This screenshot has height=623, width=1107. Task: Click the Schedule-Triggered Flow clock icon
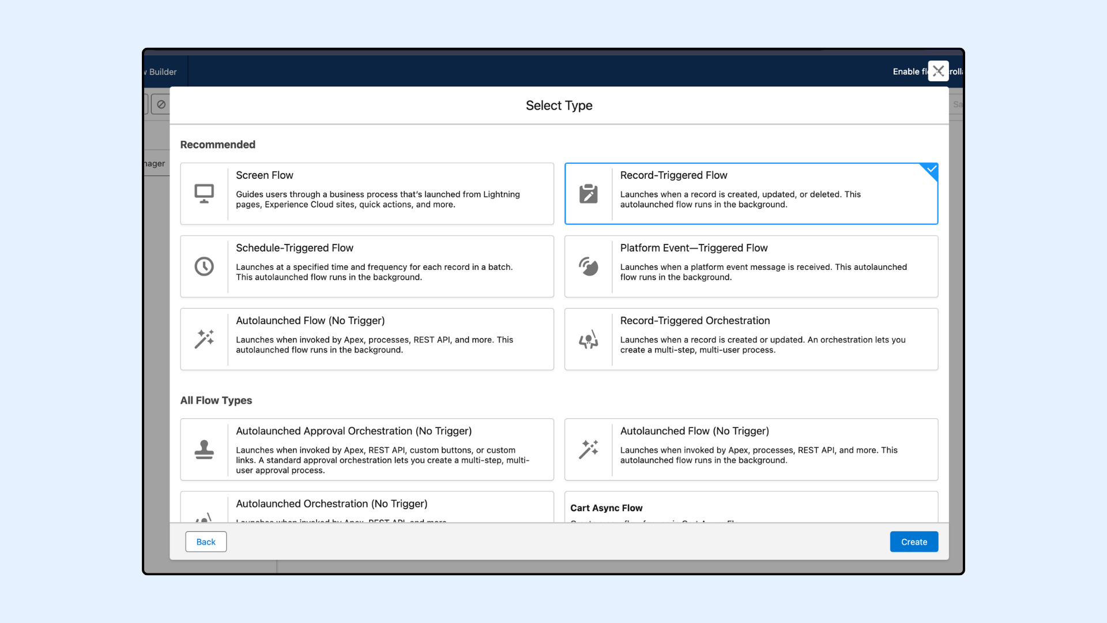coord(204,267)
